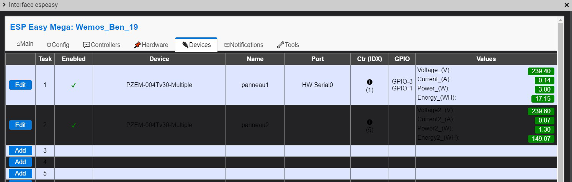Screen dimensions: 572x182
Task: Click the ESP Easy Mega: Wemos_Ben_19 title
Action: [x=74, y=27]
